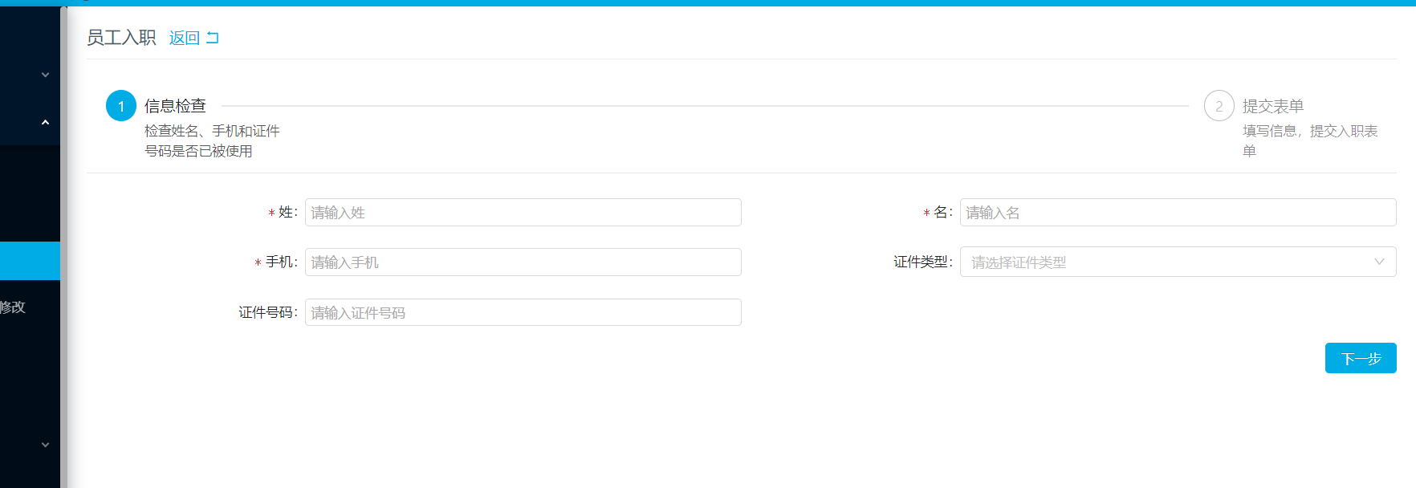Focus the 证件号码 input field
The image size is (1416, 488).
click(523, 312)
